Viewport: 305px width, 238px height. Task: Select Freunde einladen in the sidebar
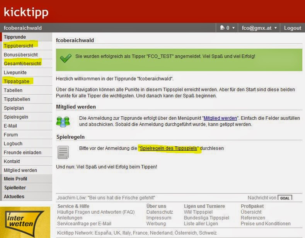pos(27,153)
